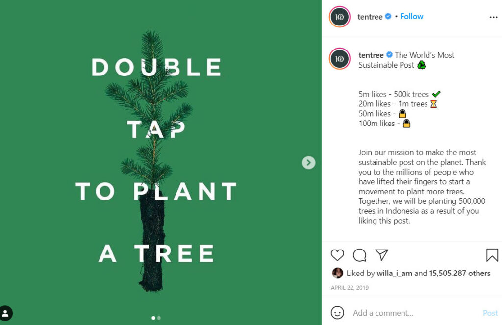This screenshot has width=502, height=325.
Task: Follow tentree using the Follow link
Action: [x=411, y=16]
